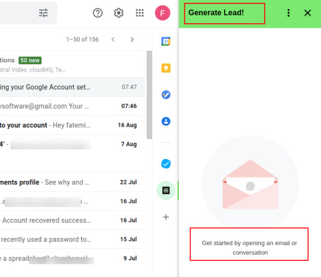Screen dimensions: 321x277
Task: Open 'Account recovered success' email from 16 Jul
Action: (x=72, y=220)
